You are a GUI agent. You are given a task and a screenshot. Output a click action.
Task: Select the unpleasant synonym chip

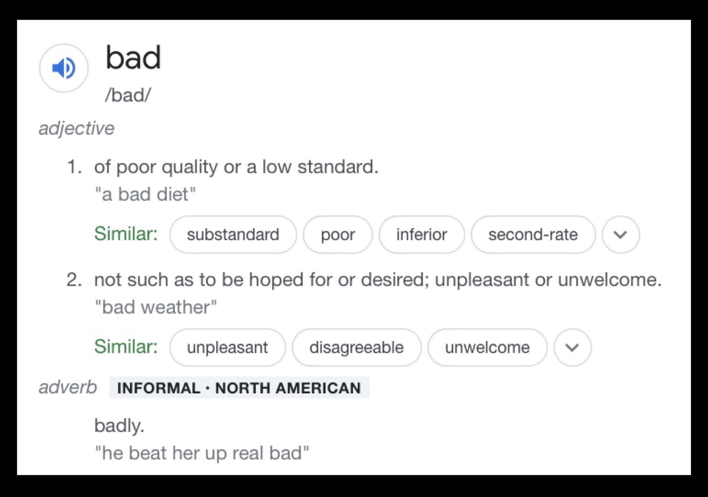[227, 347]
